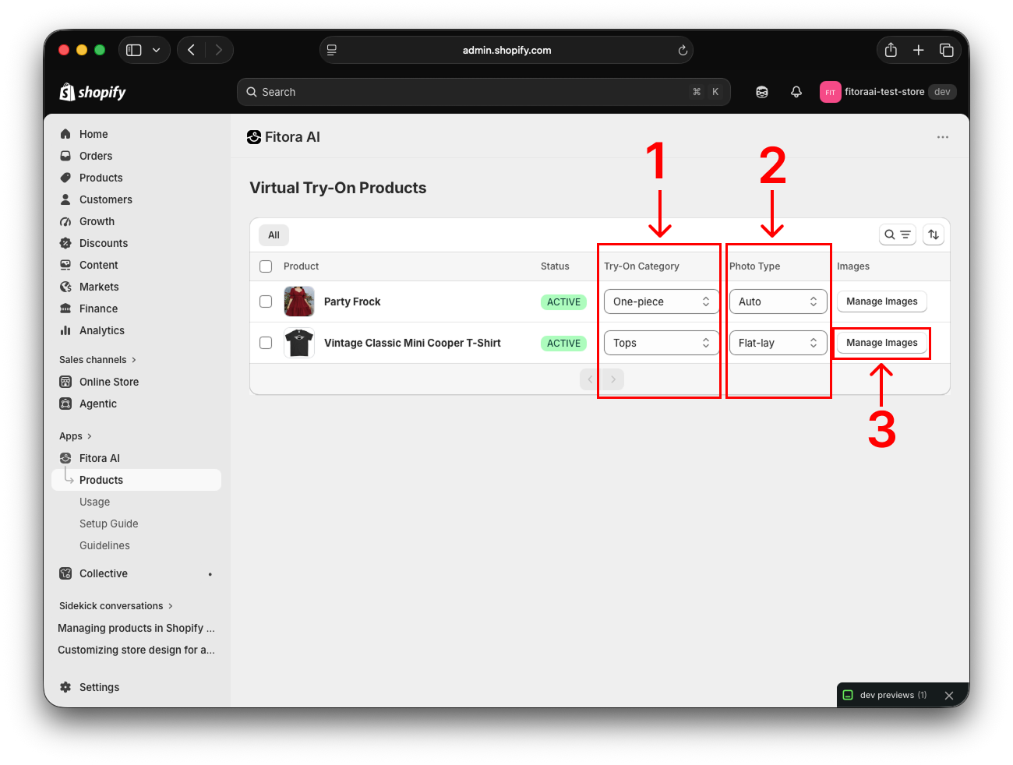Screen dimensions: 1013x765
Task: Click the Finance bank icon
Action: pos(65,308)
